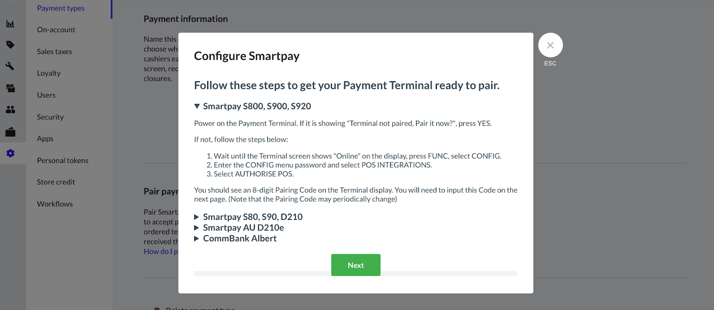This screenshot has width=714, height=310.
Task: Open the Users settings page
Action: (x=45, y=95)
